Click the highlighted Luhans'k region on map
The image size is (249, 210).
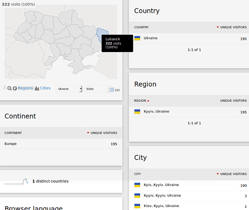click(x=102, y=33)
